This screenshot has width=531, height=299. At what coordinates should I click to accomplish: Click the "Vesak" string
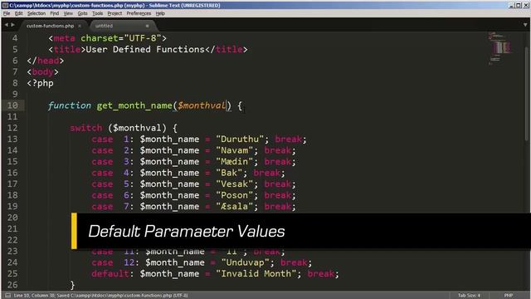click(x=234, y=184)
